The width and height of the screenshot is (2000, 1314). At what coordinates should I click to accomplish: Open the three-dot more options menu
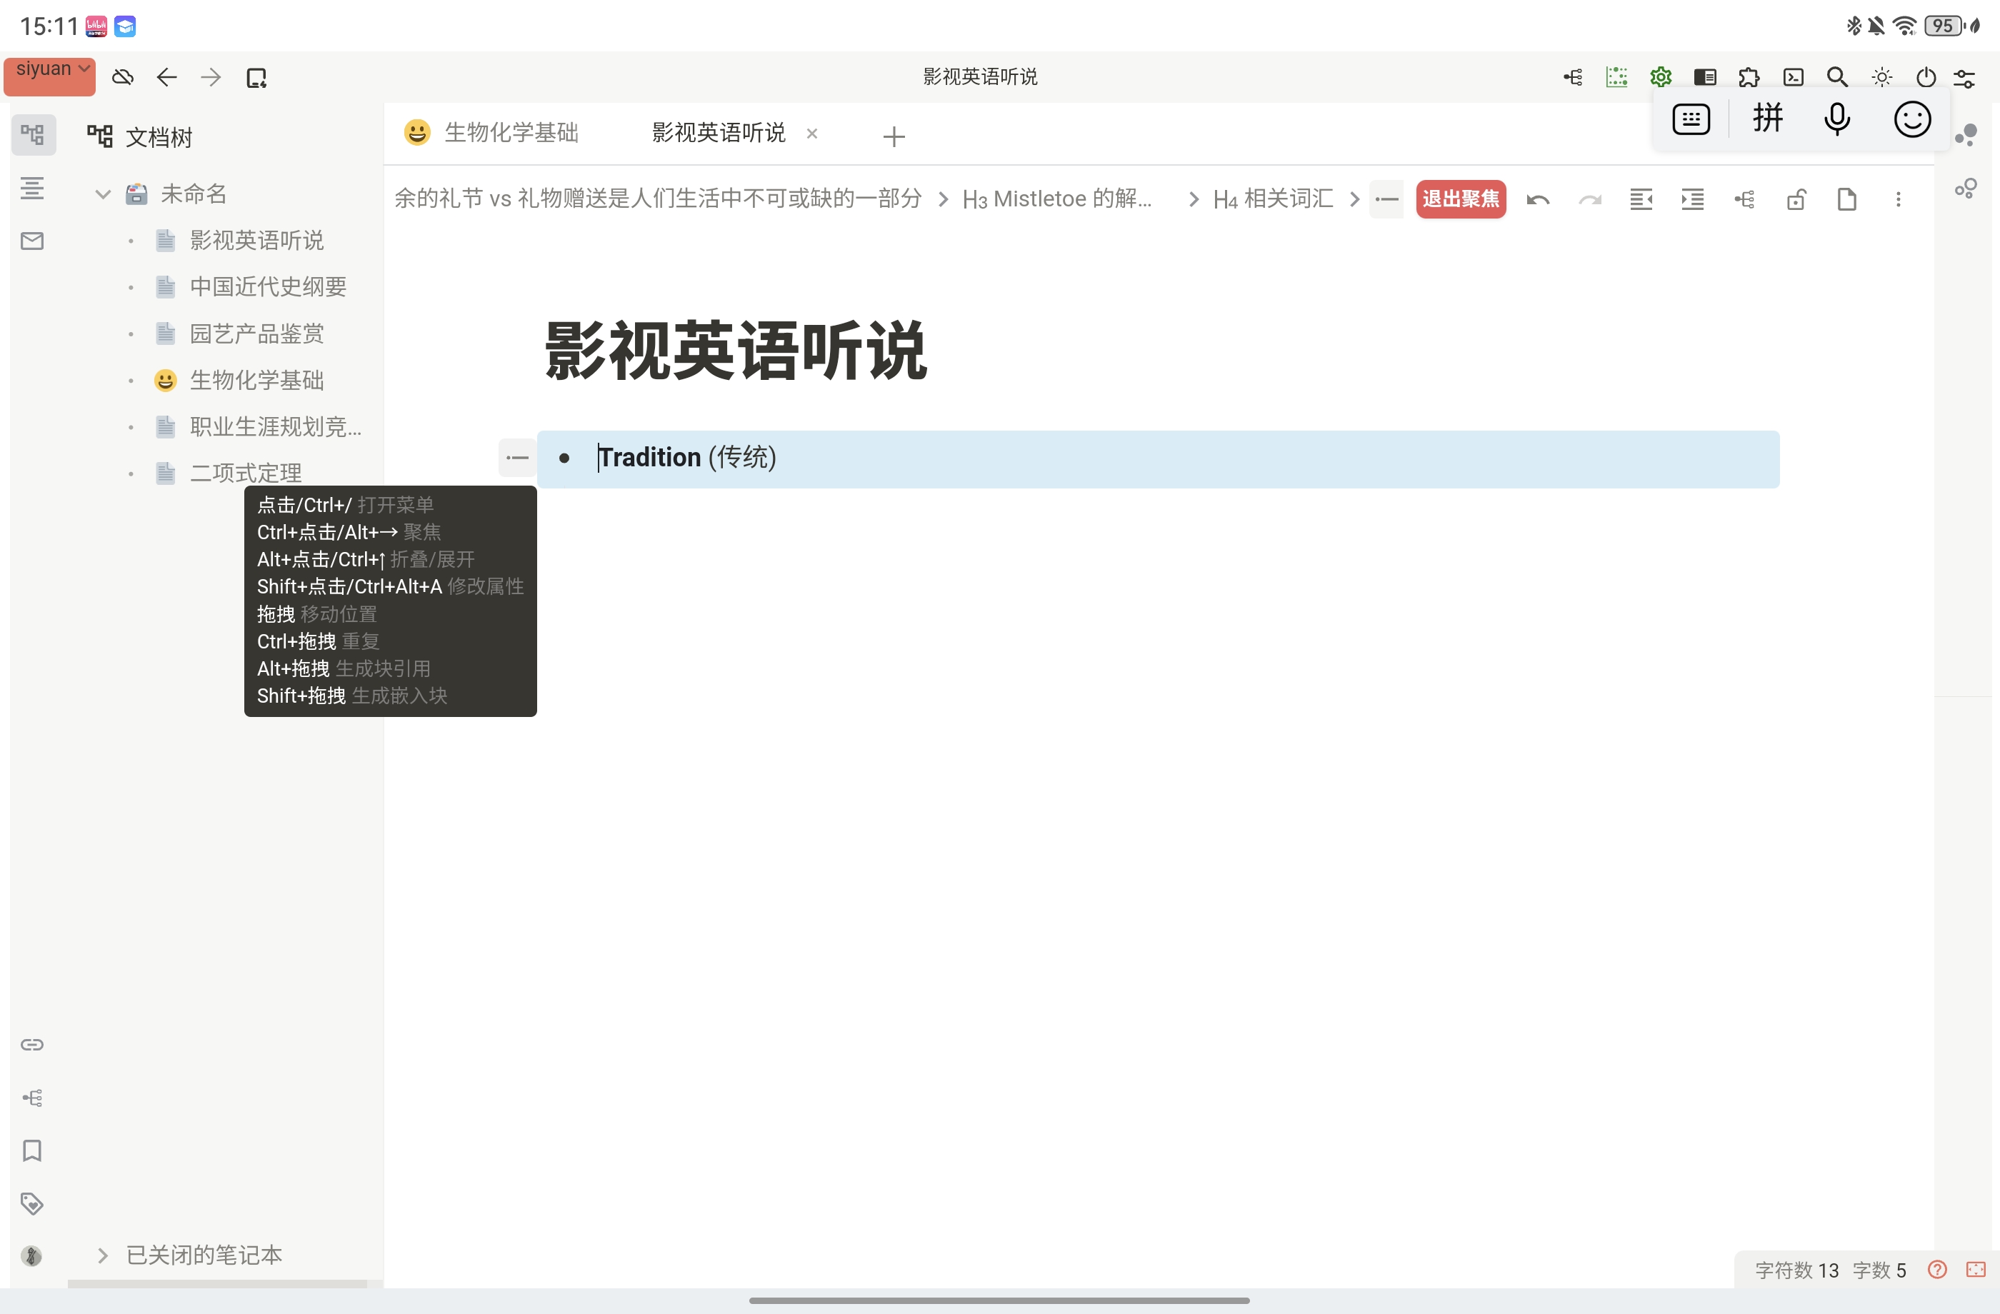point(1899,199)
